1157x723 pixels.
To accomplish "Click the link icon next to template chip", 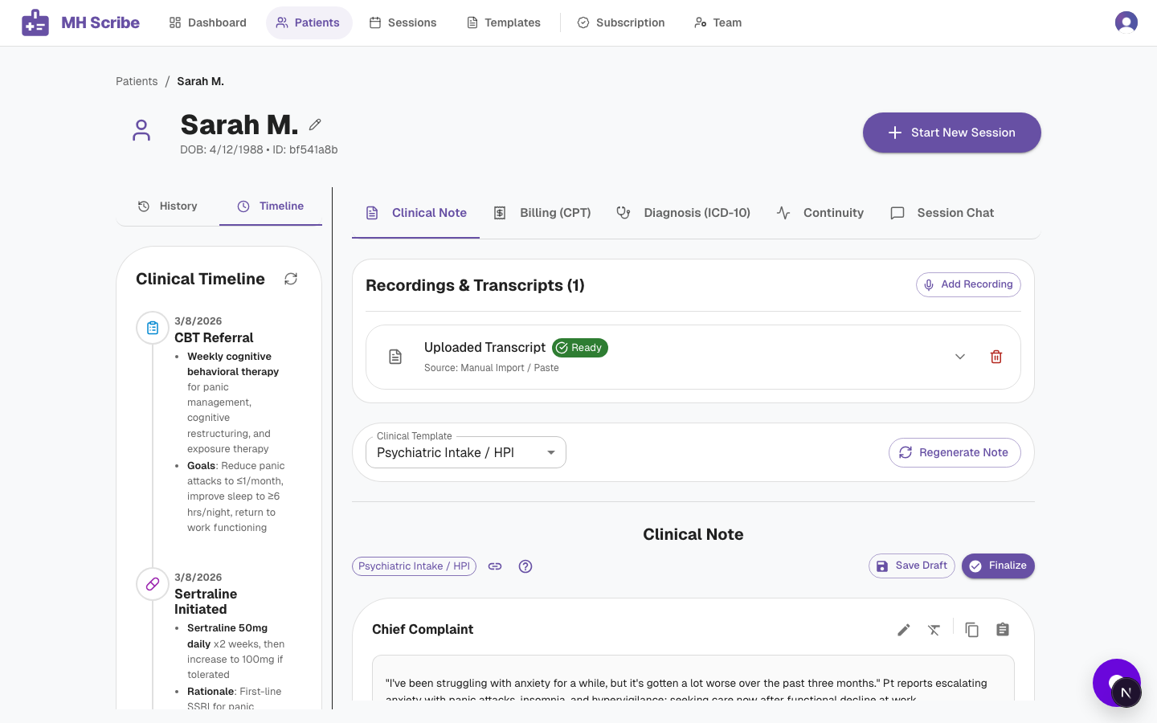I will (x=495, y=566).
